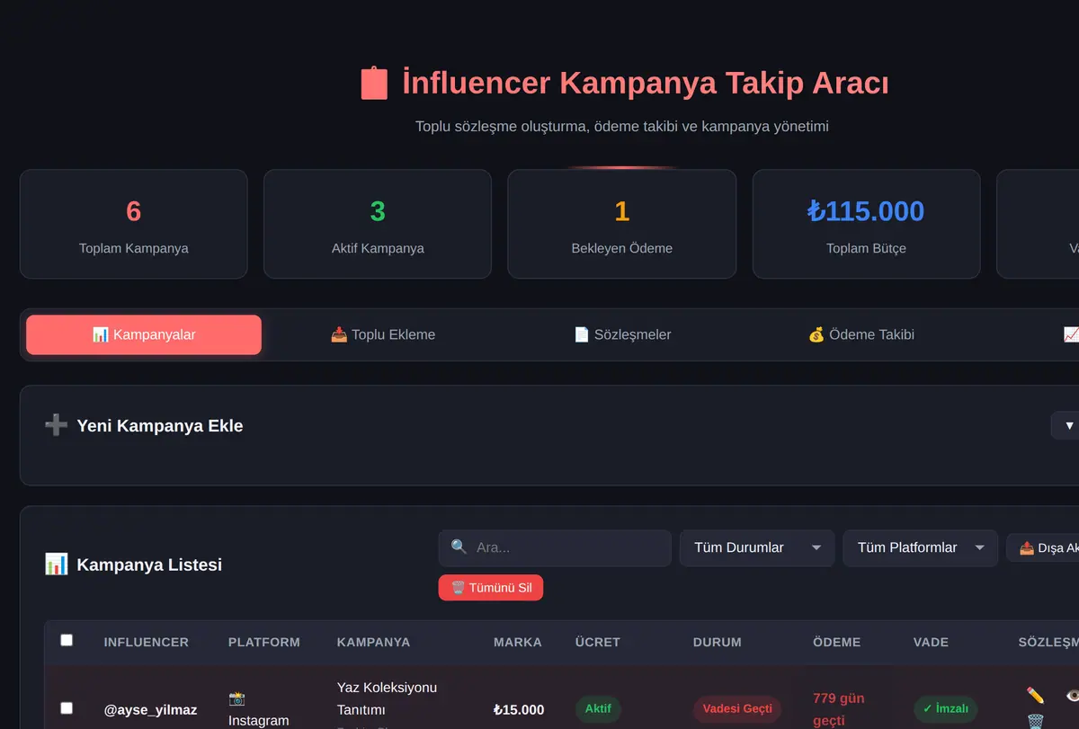1079x729 pixels.
Task: Click the DURUM column header
Action: (x=718, y=642)
